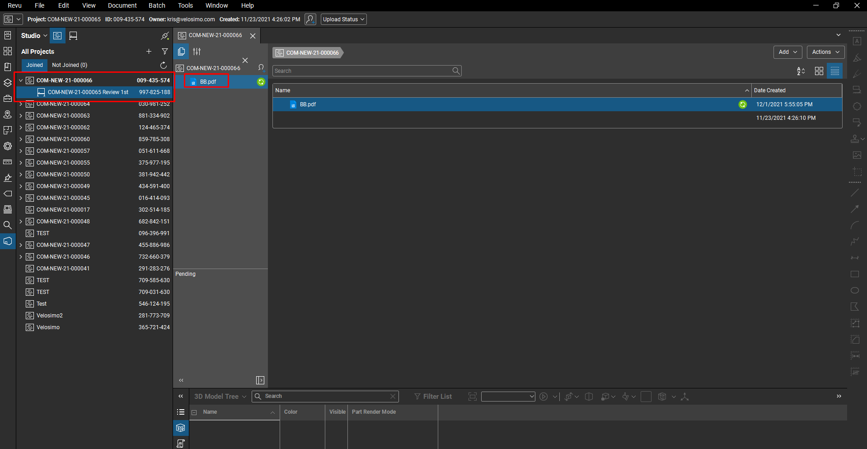
Task: Click the Studio connection plug icon
Action: tap(165, 36)
